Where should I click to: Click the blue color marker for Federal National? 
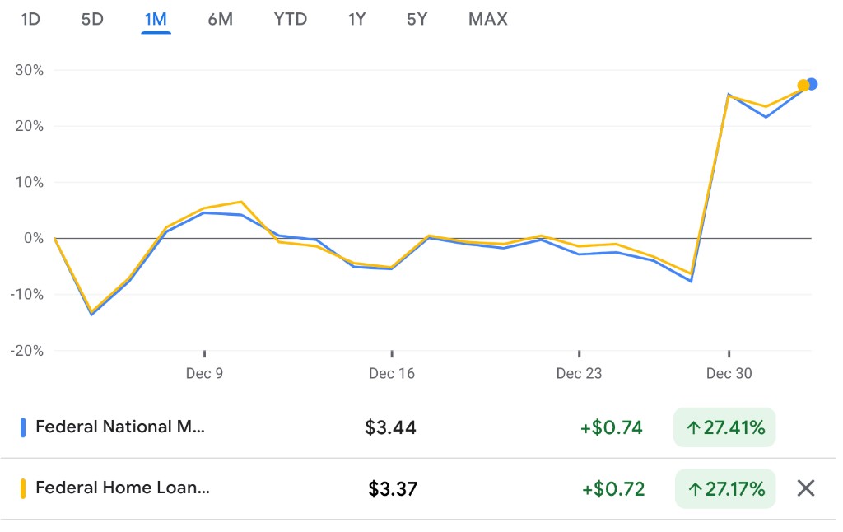click(x=23, y=427)
